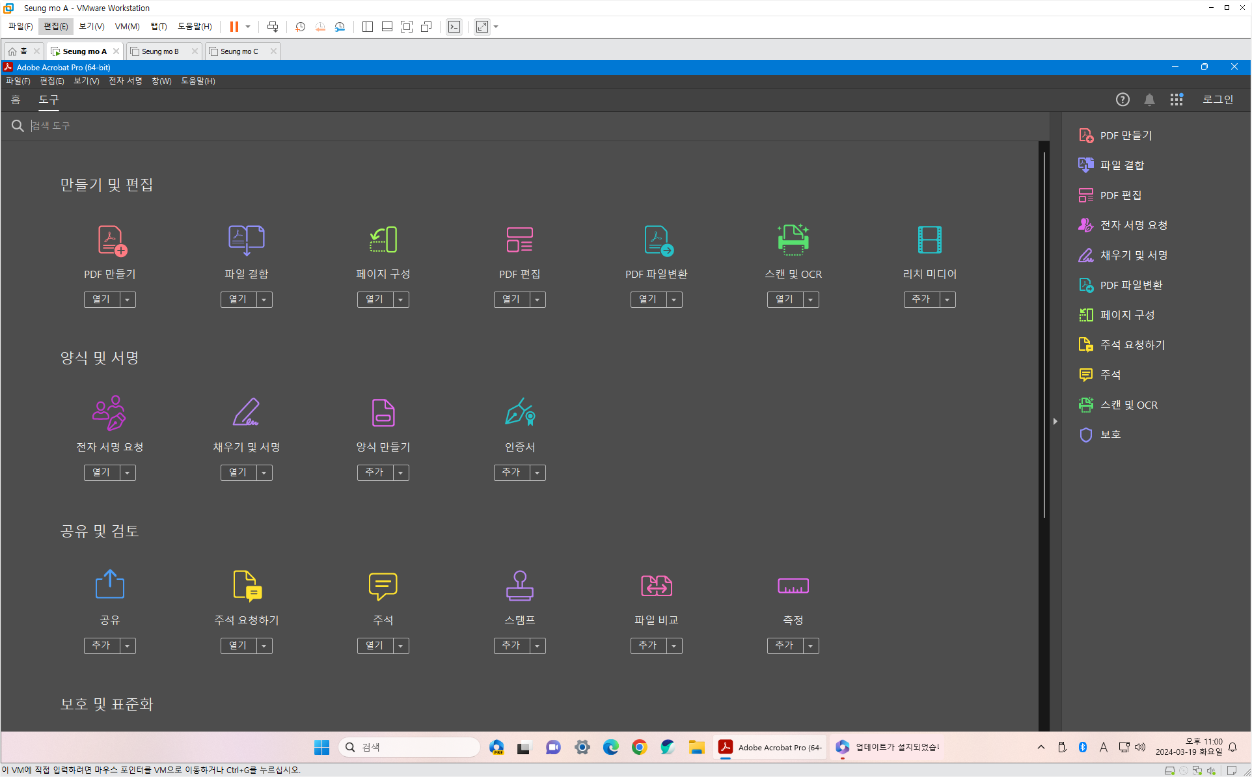
Task: Open File Explorer from the taskbar
Action: 696,747
